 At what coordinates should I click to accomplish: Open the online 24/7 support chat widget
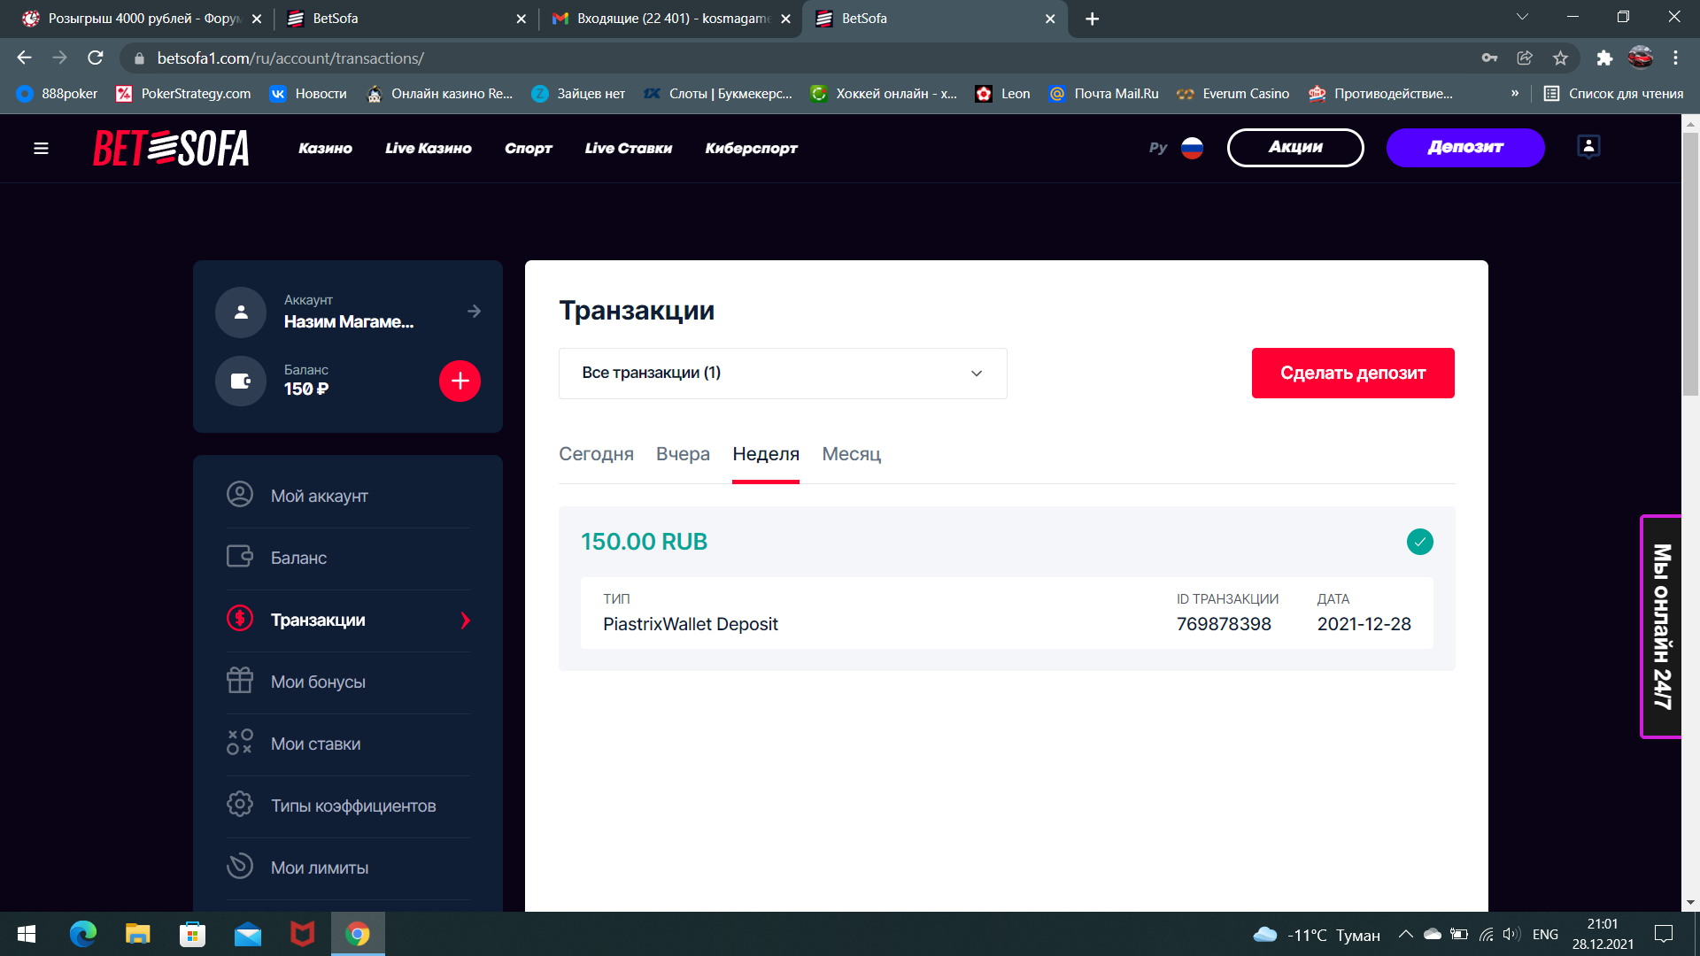pos(1661,627)
